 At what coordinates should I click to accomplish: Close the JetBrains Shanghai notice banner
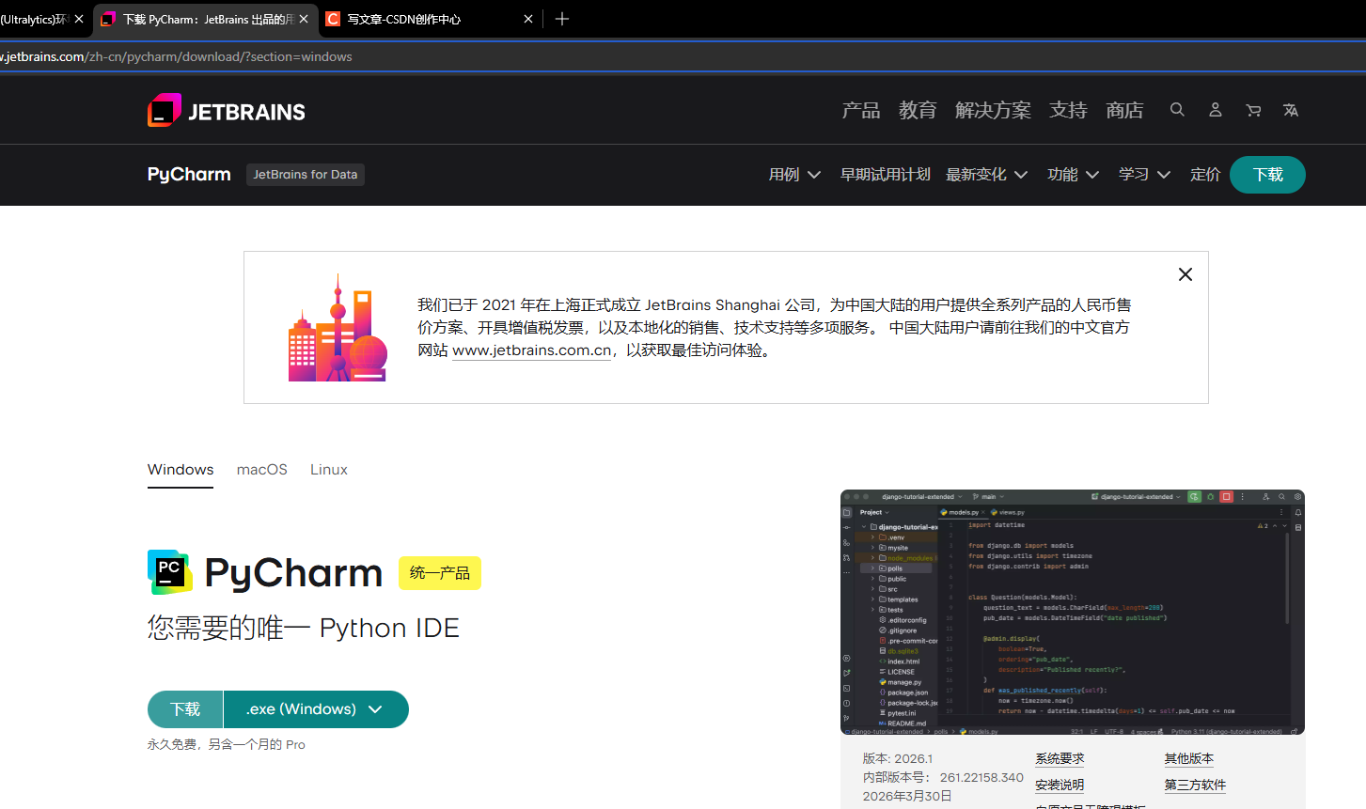[1185, 274]
